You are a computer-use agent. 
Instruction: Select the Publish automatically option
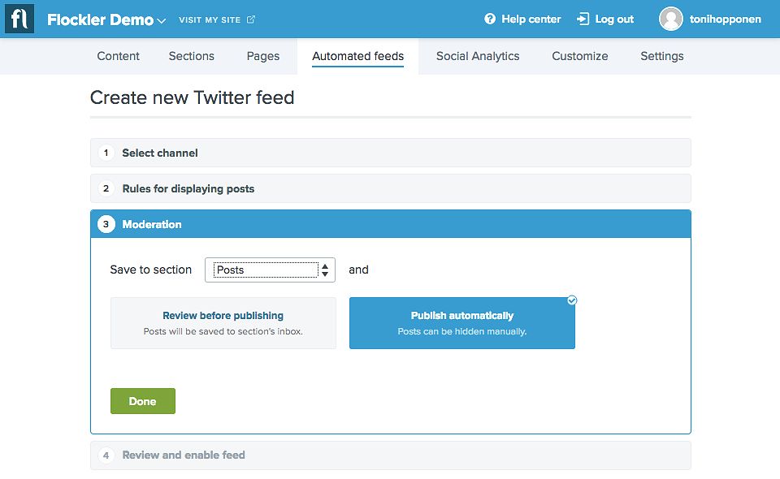[462, 323]
